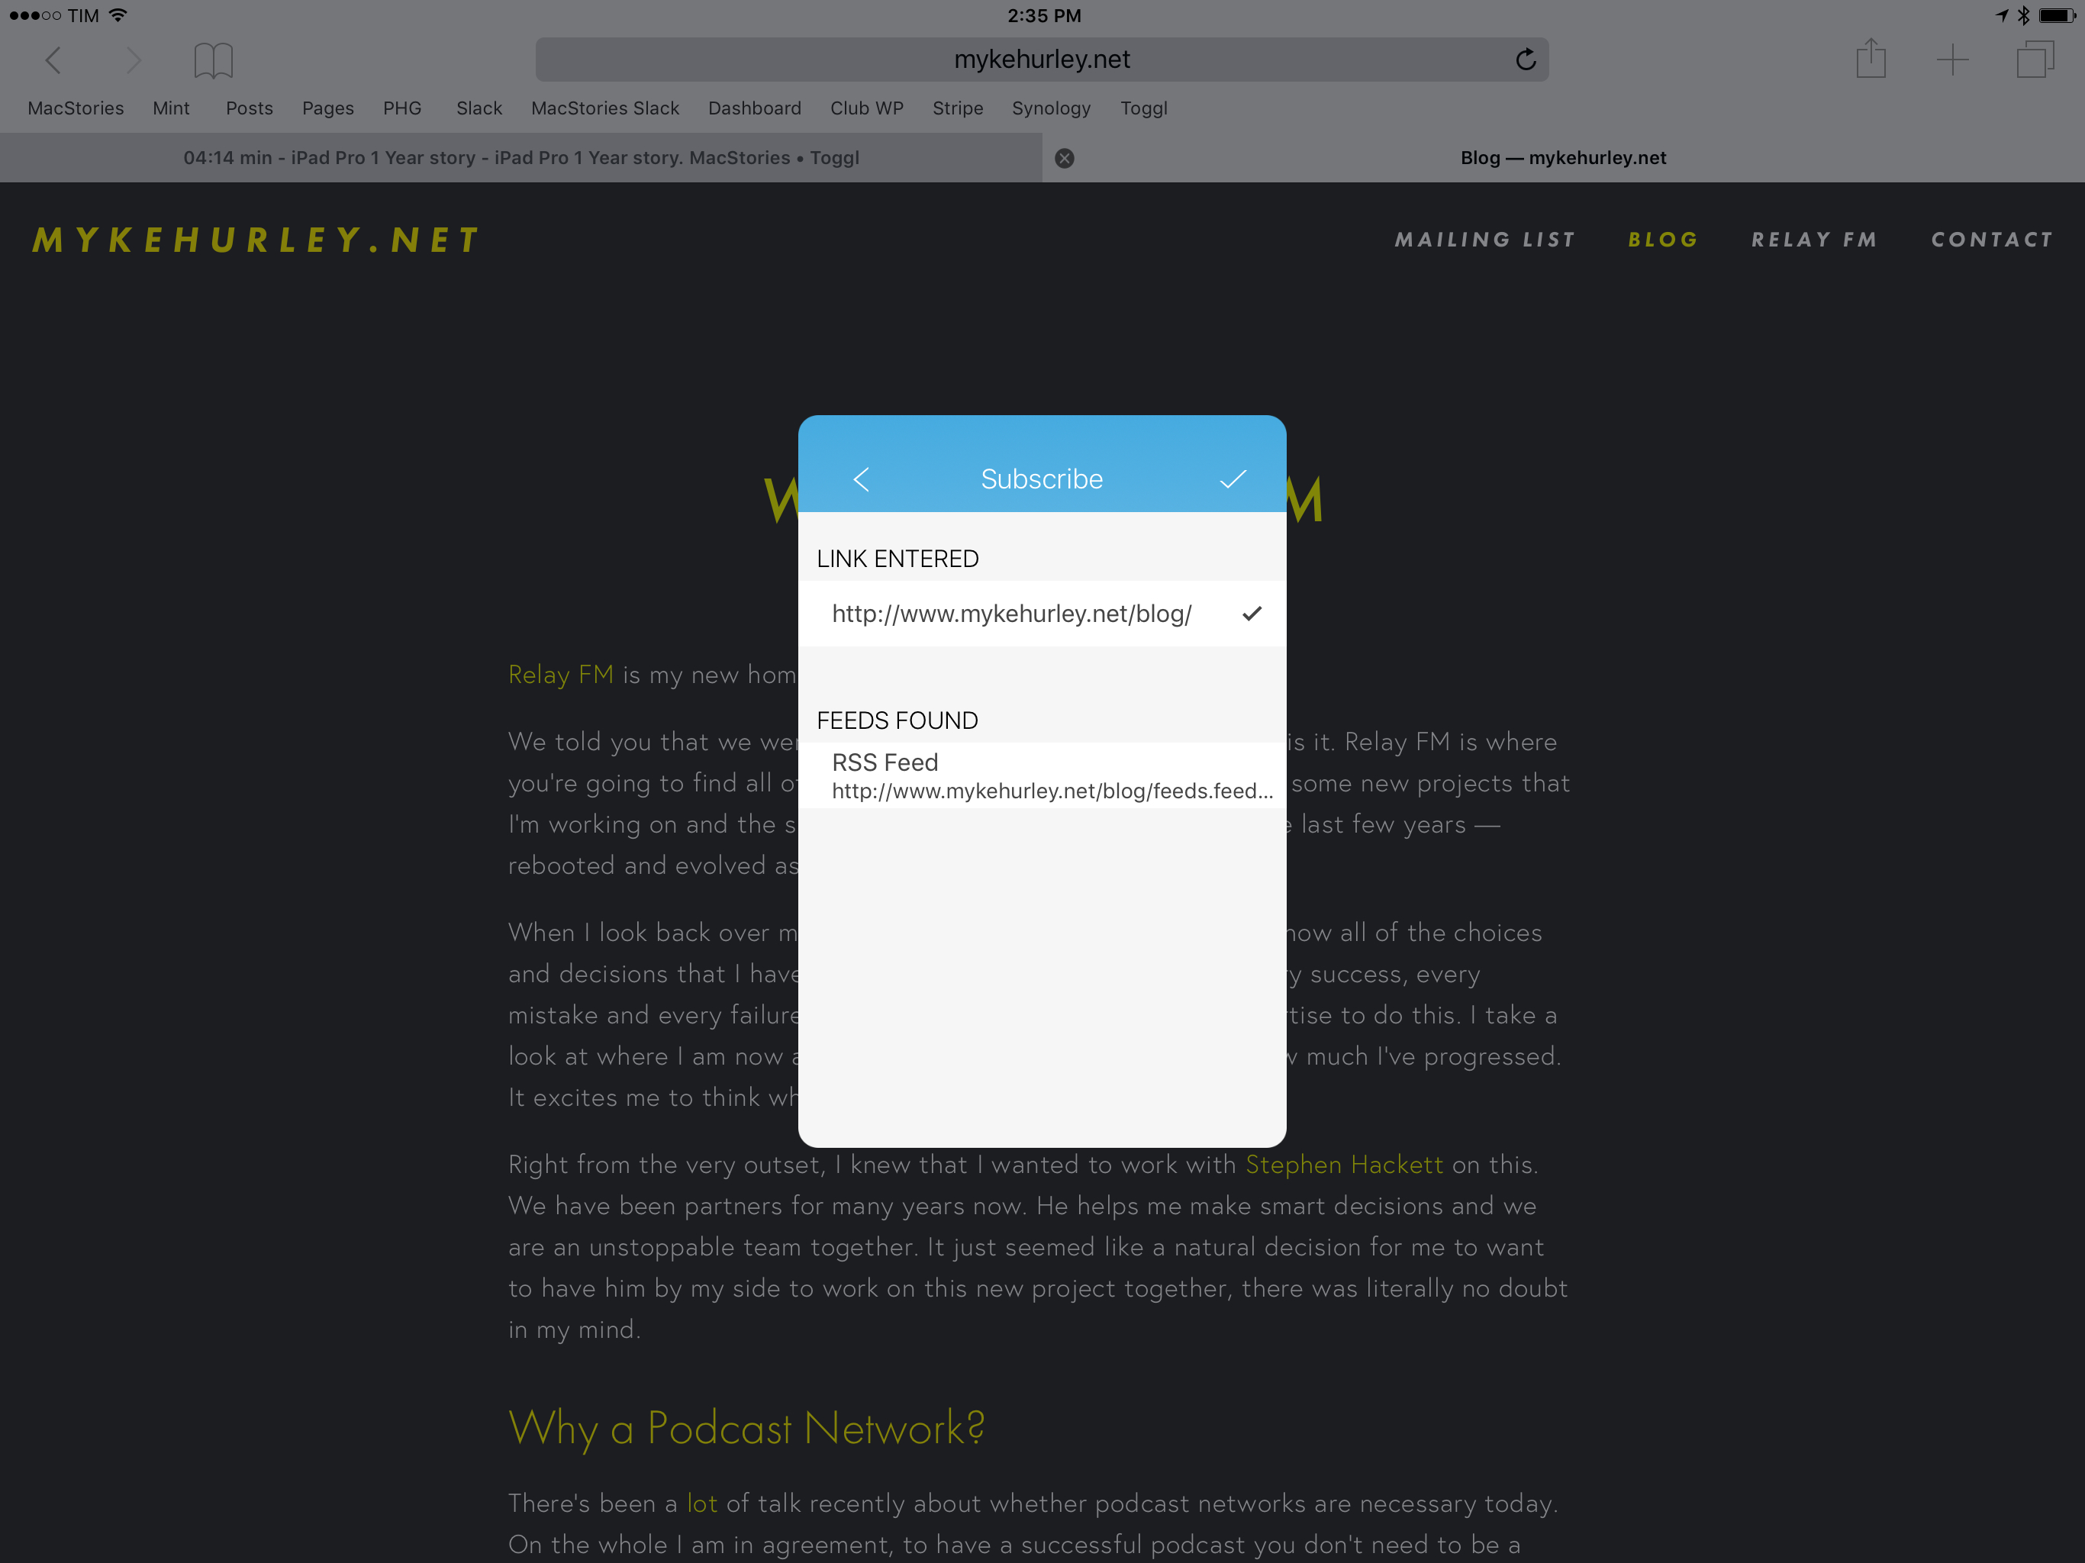Tap the mykehurley.net address bar
The image size is (2085, 1563).
pyautogui.click(x=1041, y=60)
